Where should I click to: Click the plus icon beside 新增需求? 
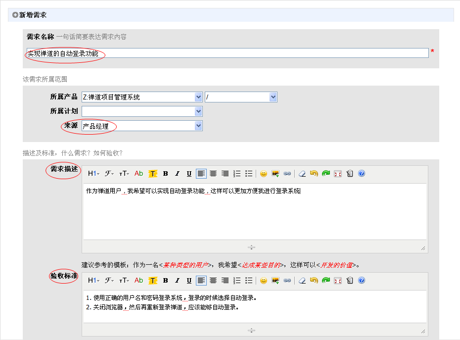(x=15, y=15)
